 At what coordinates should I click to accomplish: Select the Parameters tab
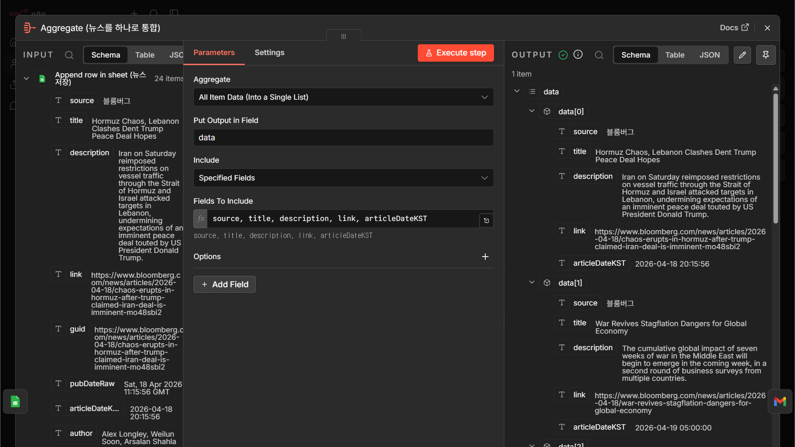214,53
